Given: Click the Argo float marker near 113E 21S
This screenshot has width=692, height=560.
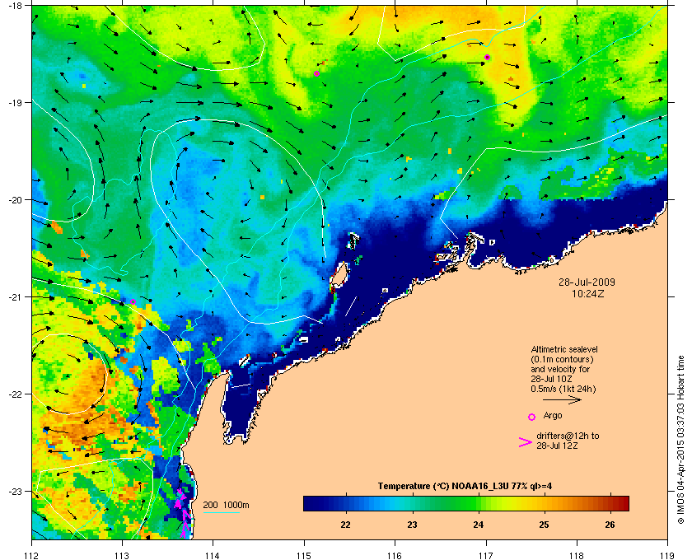Looking at the screenshot, I should [x=133, y=302].
